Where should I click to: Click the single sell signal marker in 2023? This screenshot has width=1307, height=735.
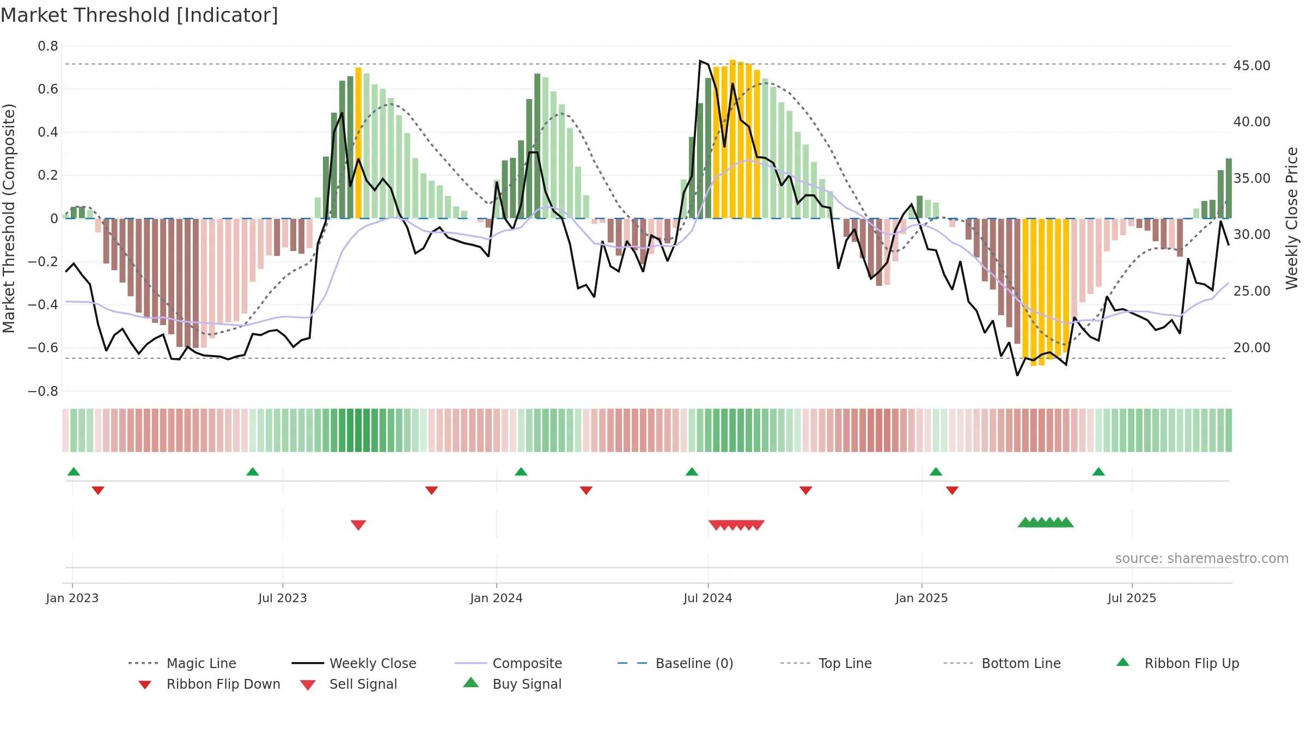tap(358, 525)
